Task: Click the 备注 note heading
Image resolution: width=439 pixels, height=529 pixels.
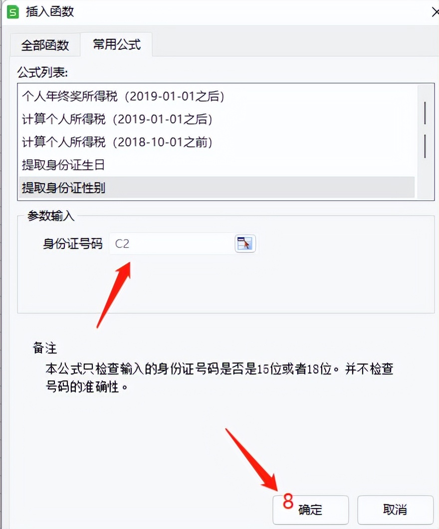Action: (x=44, y=348)
